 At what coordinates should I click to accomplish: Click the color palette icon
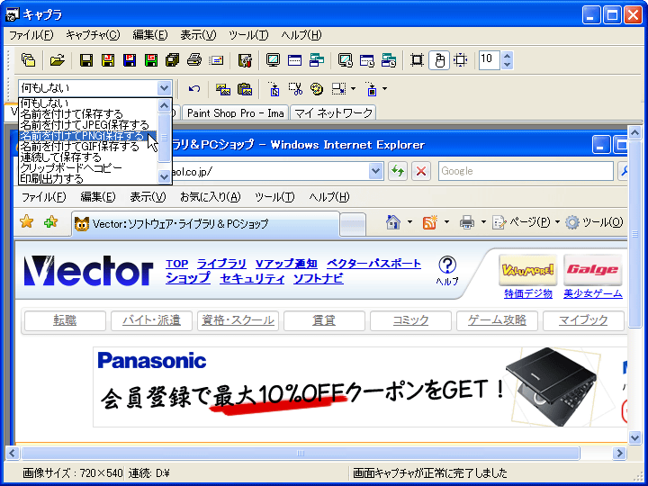pos(317,88)
